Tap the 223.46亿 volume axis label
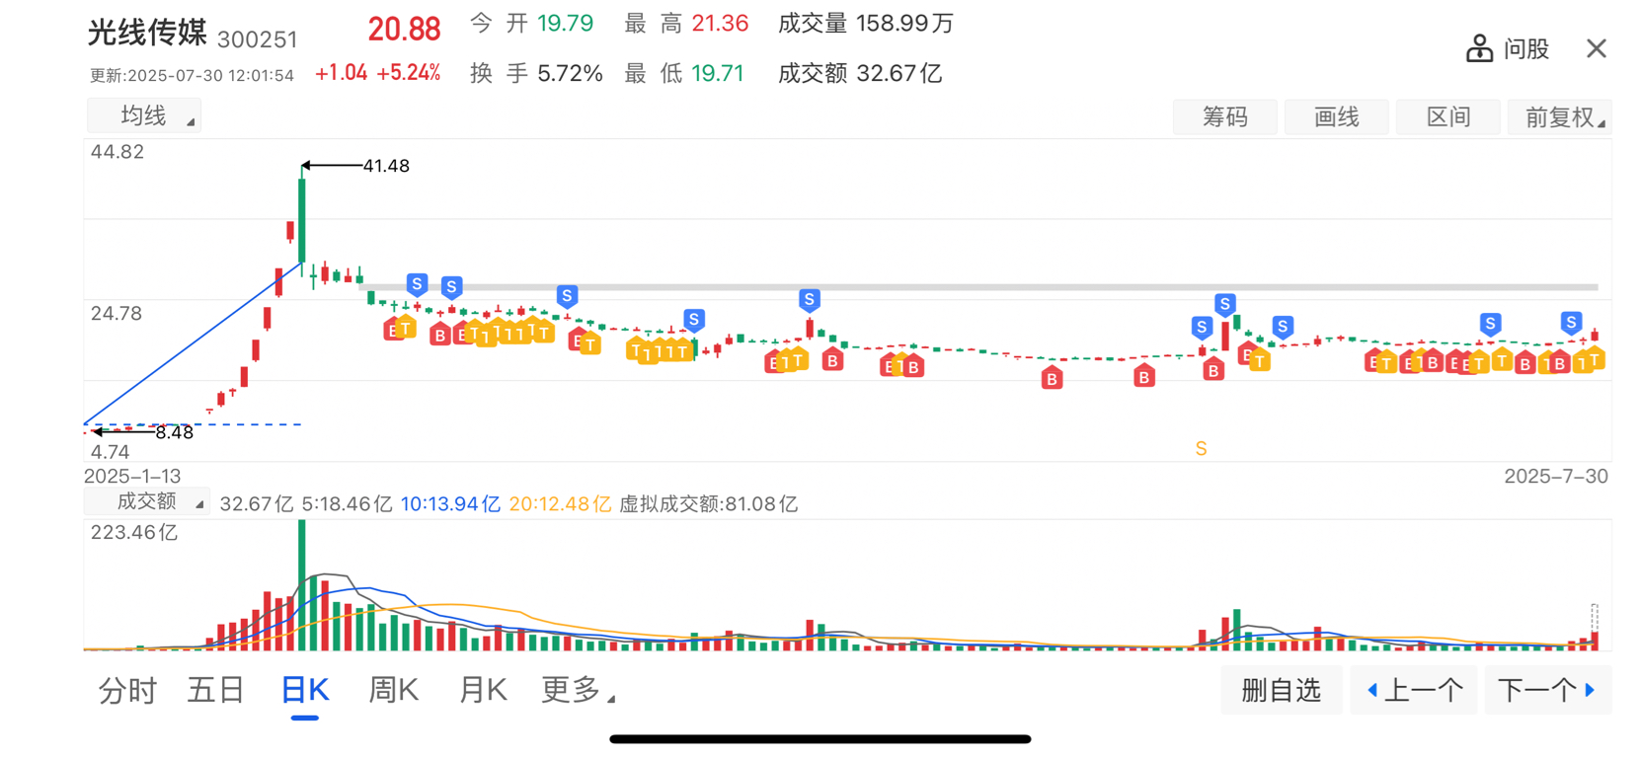This screenshot has height=758, width=1641. pyautogui.click(x=134, y=533)
